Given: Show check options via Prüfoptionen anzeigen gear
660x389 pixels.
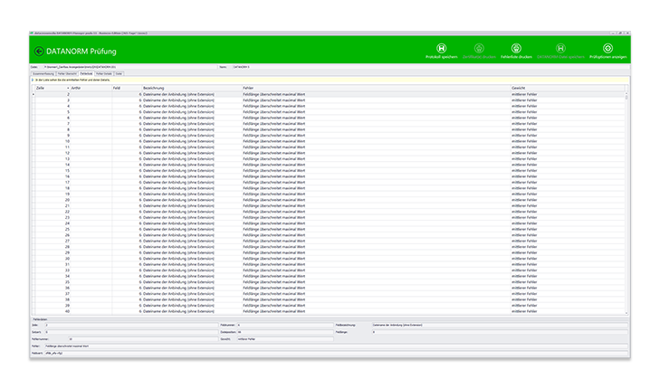Looking at the screenshot, I should pyautogui.click(x=607, y=48).
